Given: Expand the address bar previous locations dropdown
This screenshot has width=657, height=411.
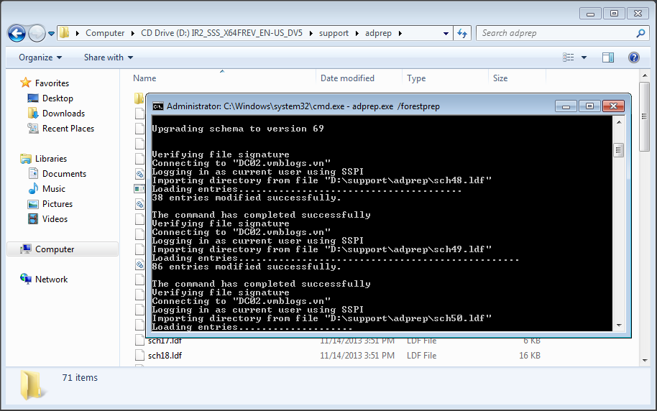Looking at the screenshot, I should pos(446,33).
